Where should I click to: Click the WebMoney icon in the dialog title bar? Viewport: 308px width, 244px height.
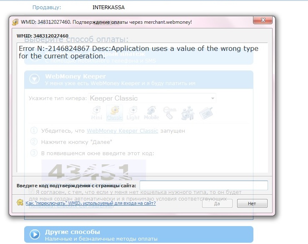15,22
